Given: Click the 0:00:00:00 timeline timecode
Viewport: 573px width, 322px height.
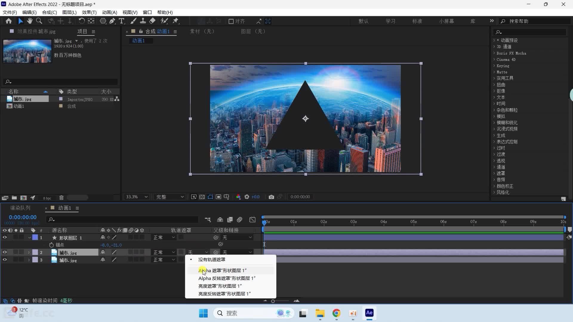Looking at the screenshot, I should 23,217.
